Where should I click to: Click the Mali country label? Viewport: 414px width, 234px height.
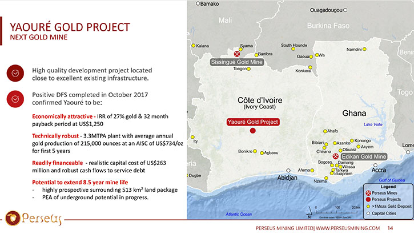tap(225, 21)
